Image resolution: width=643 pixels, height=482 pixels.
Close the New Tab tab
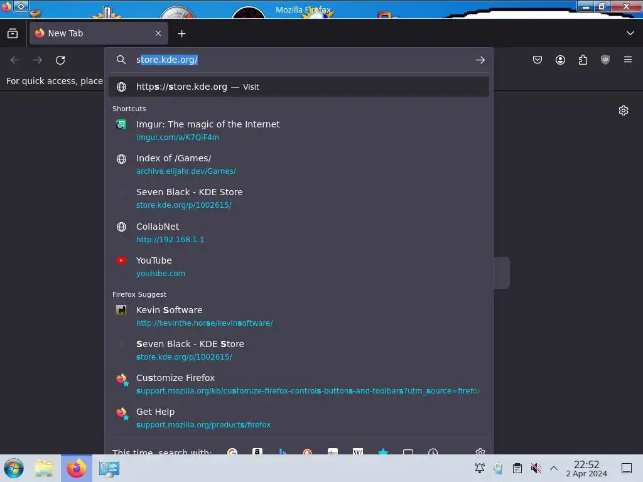158,33
